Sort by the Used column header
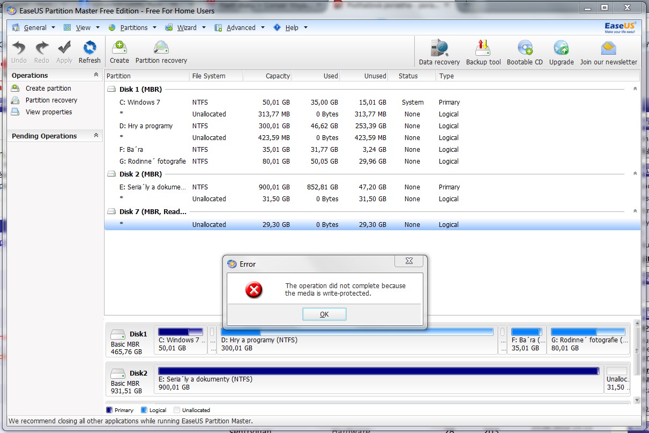Image resolution: width=649 pixels, height=433 pixels. [315, 76]
